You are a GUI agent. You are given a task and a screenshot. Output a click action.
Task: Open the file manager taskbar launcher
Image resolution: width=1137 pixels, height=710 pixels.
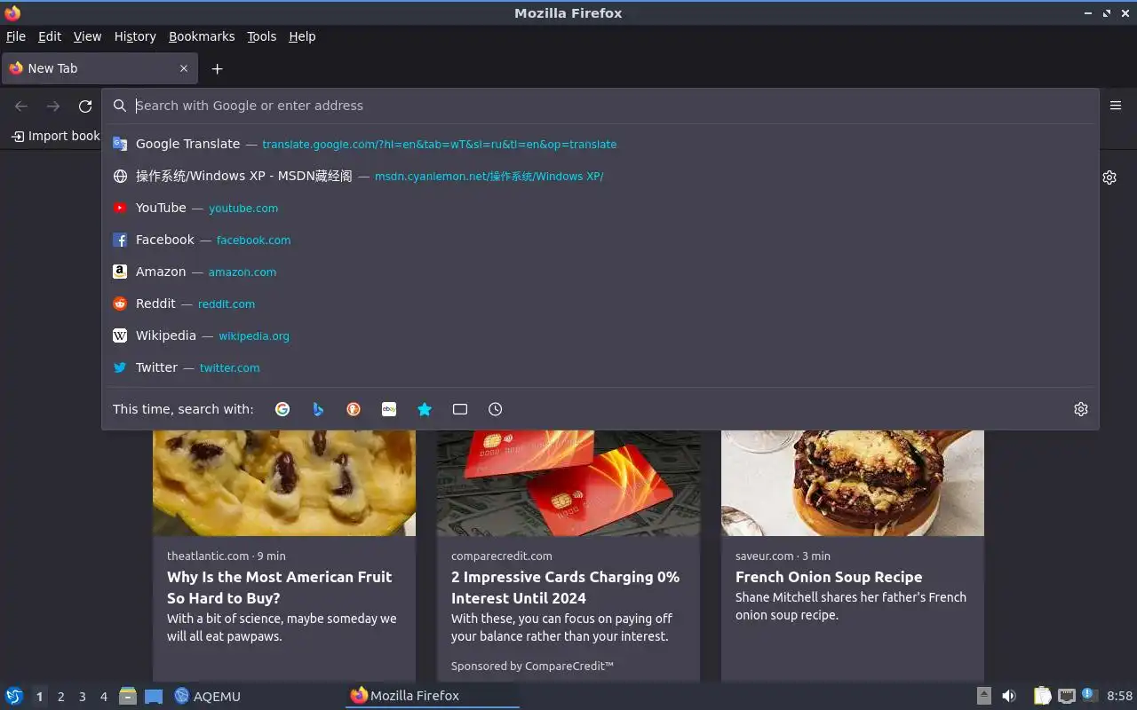click(128, 696)
